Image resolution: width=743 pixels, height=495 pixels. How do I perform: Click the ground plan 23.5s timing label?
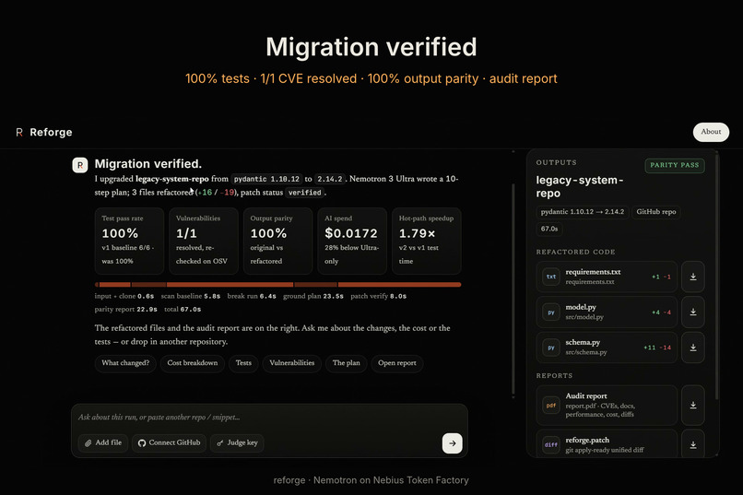pyautogui.click(x=313, y=296)
